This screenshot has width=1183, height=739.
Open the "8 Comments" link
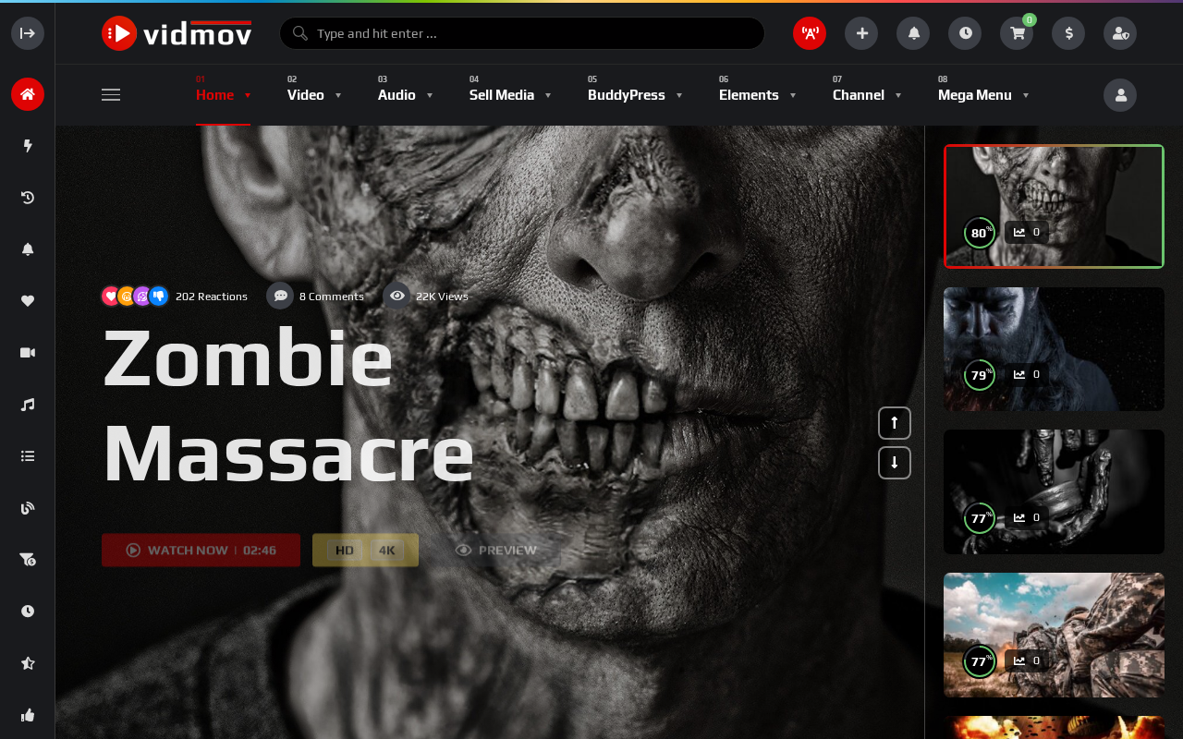[x=332, y=297]
